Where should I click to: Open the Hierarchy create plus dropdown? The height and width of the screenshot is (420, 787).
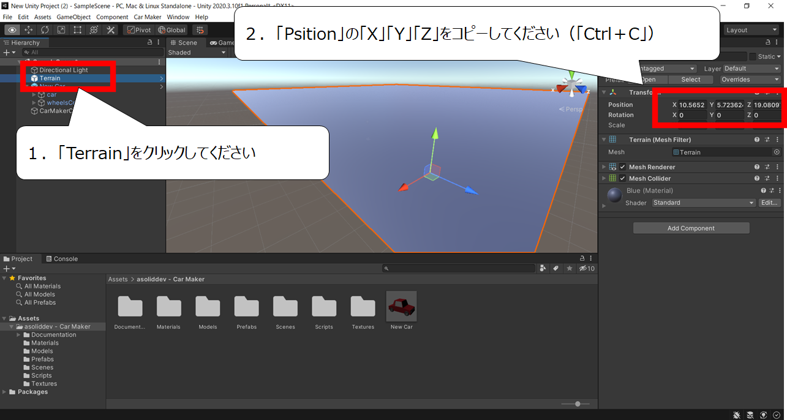point(9,53)
